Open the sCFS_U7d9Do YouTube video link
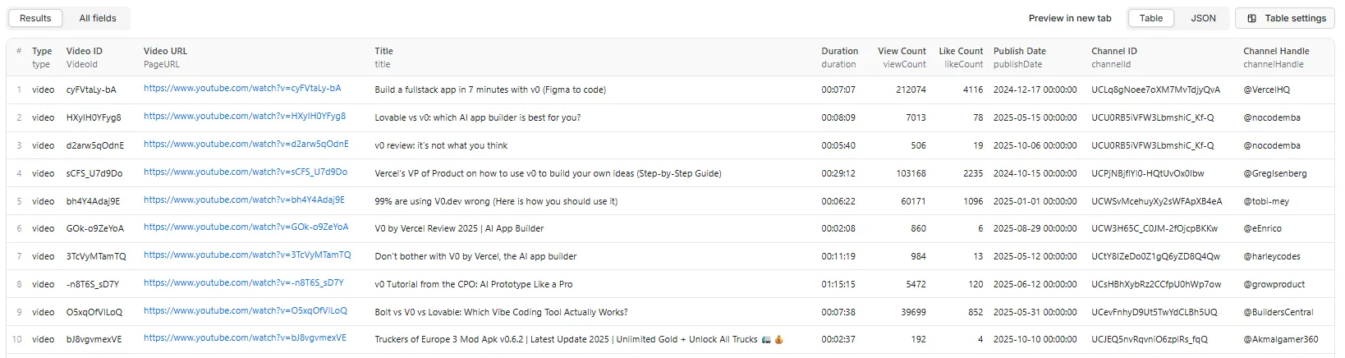The width and height of the screenshot is (1345, 358). coord(246,172)
